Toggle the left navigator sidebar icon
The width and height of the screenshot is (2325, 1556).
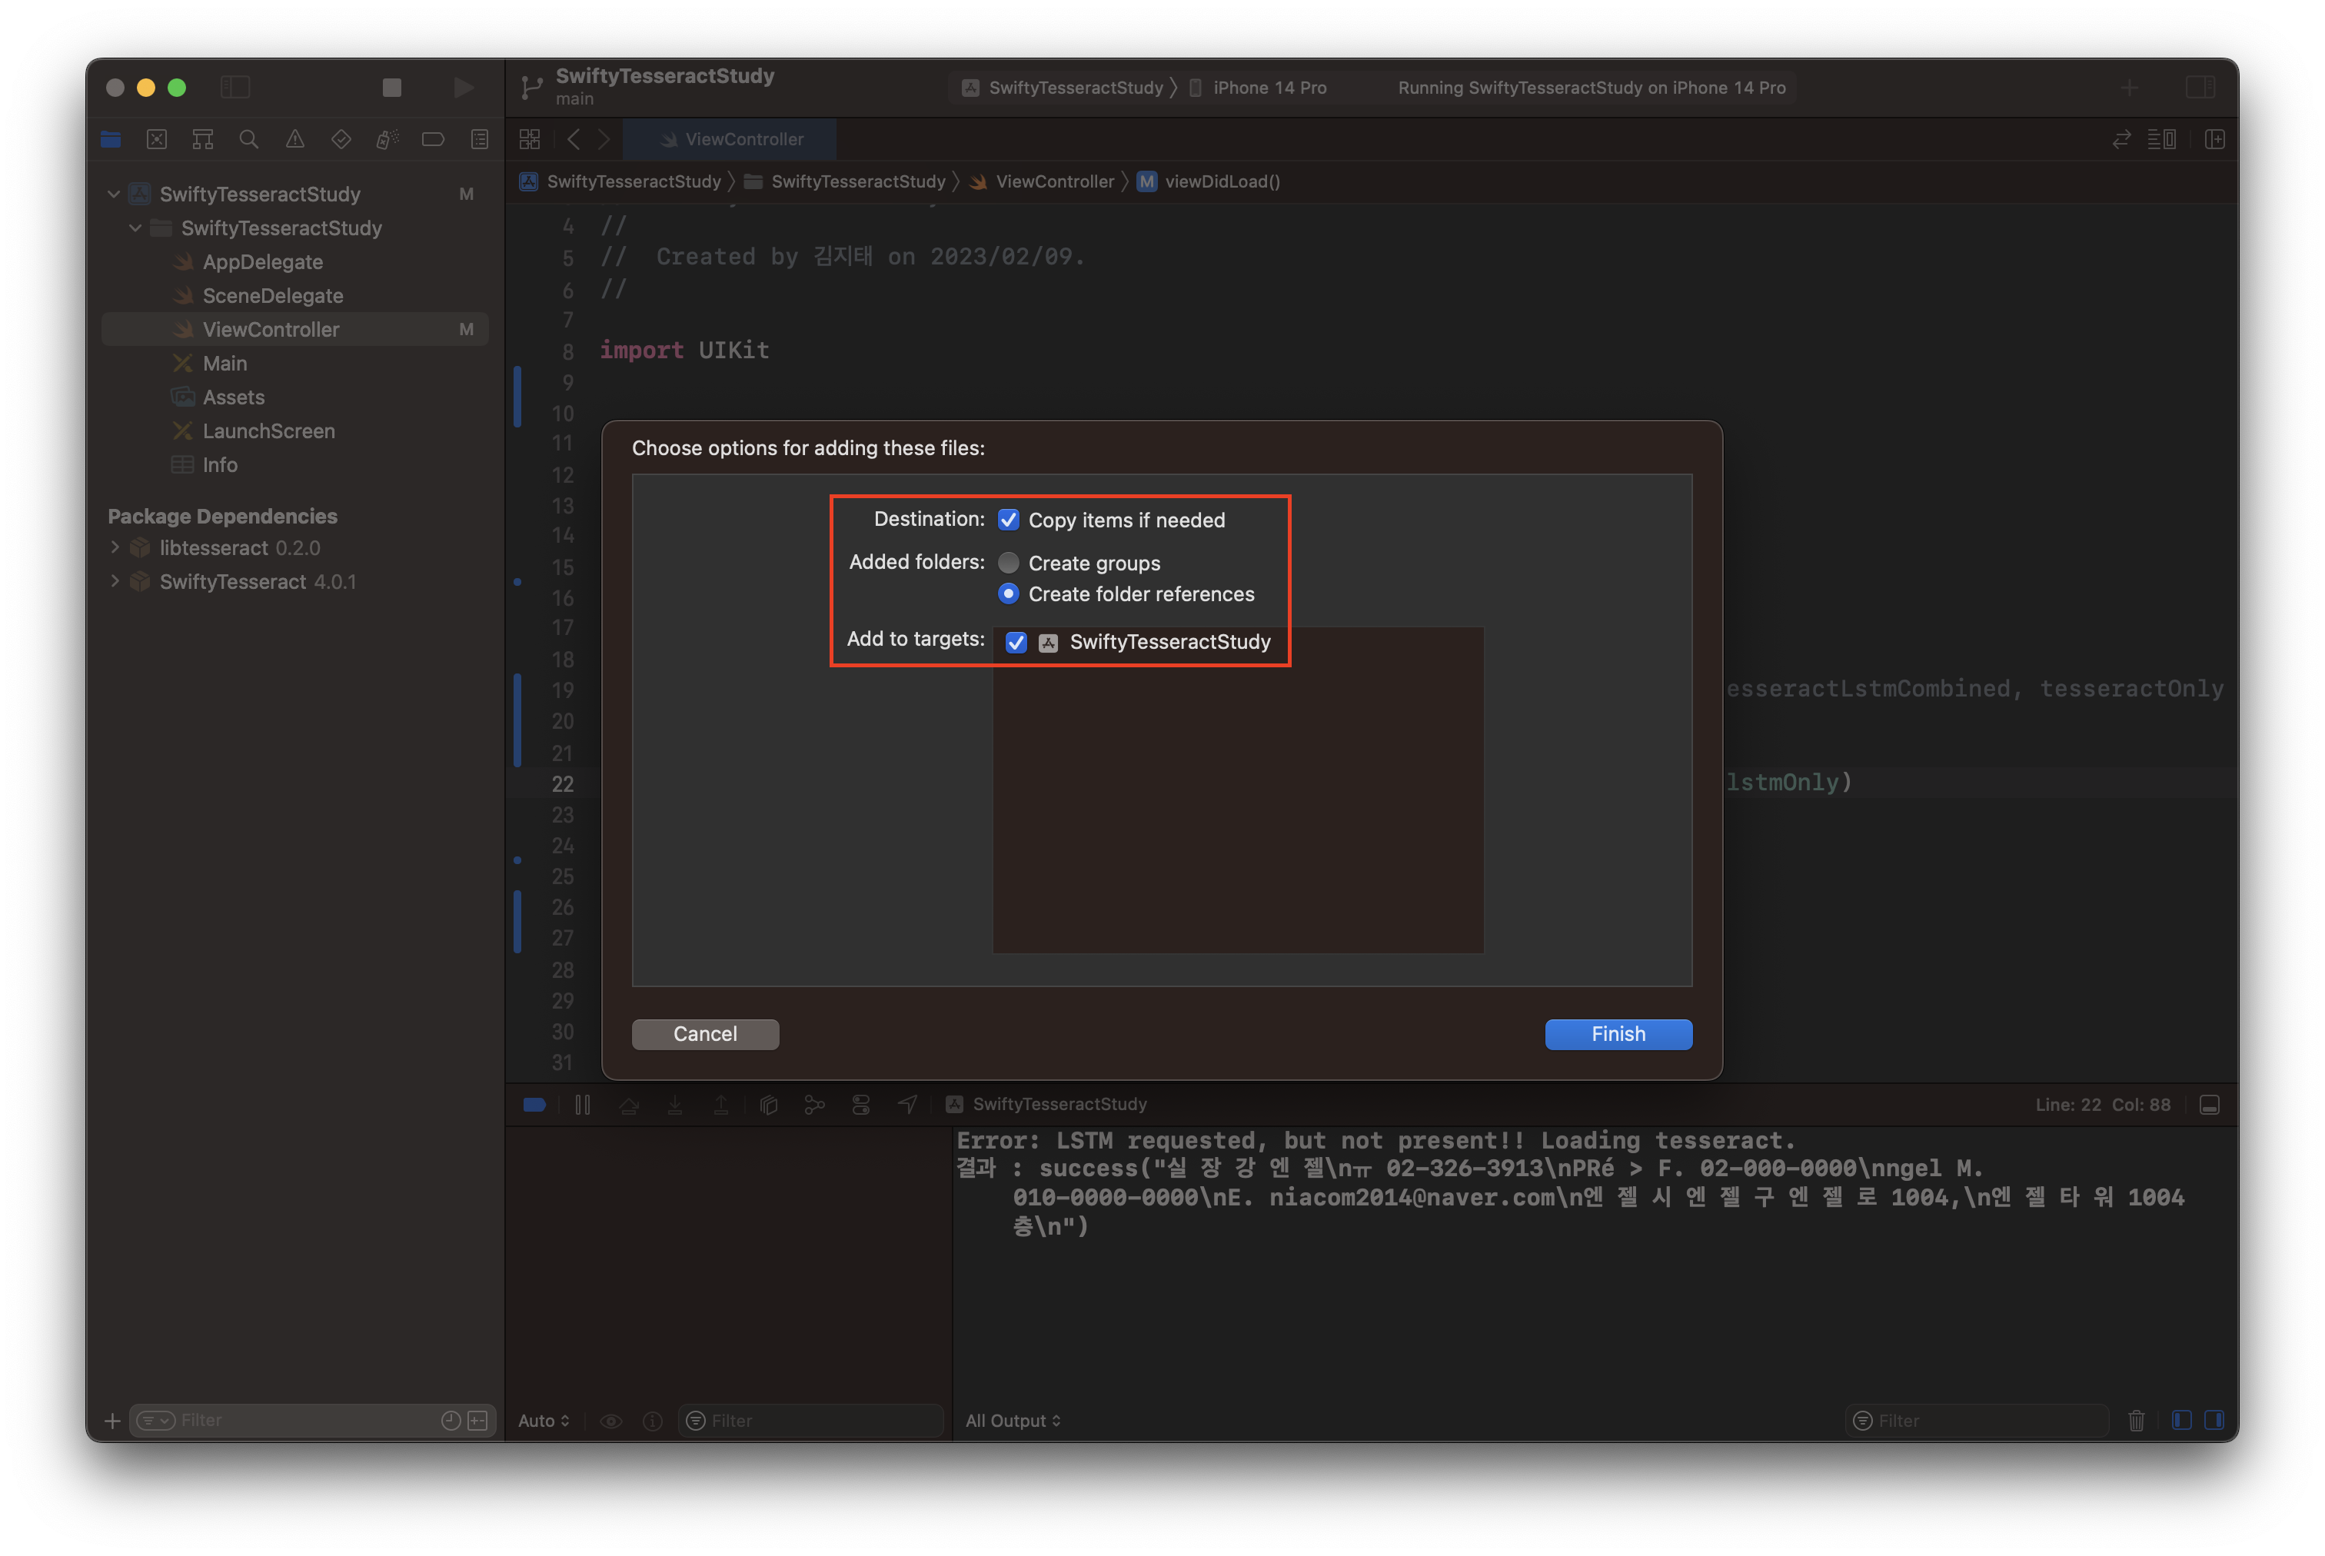(x=235, y=88)
